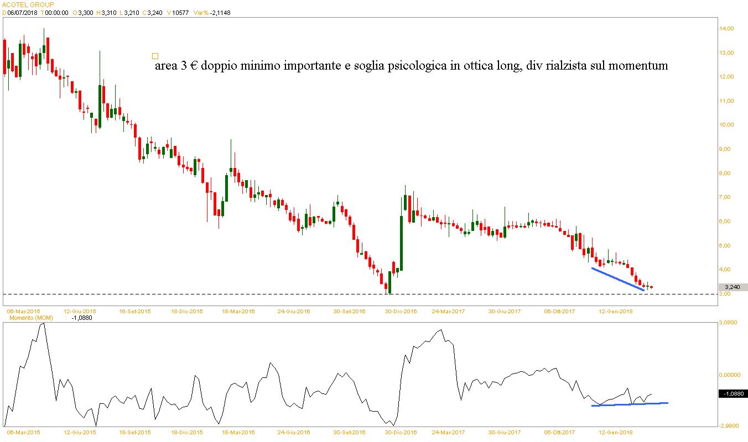Click the 3,240 current price tag

click(x=733, y=287)
